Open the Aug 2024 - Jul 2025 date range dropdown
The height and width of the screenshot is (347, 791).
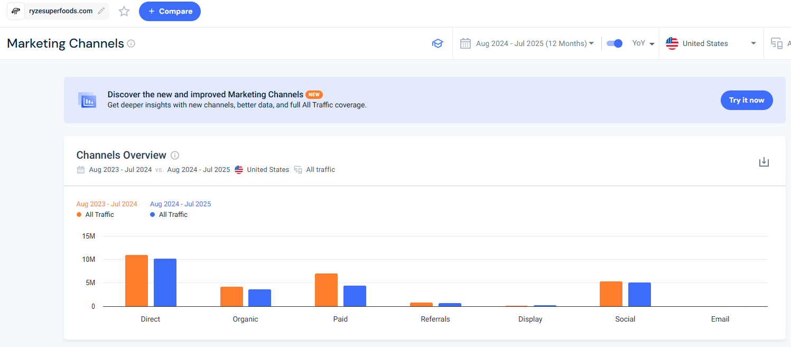534,43
